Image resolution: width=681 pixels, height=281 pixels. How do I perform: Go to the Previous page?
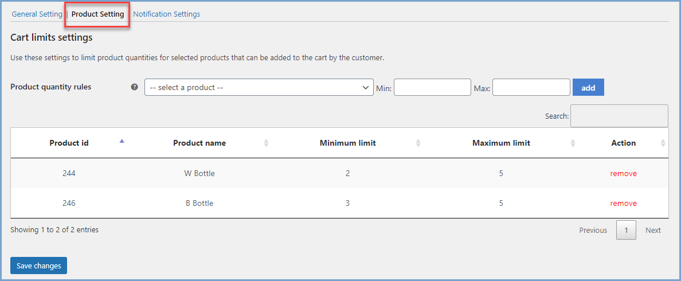point(593,230)
